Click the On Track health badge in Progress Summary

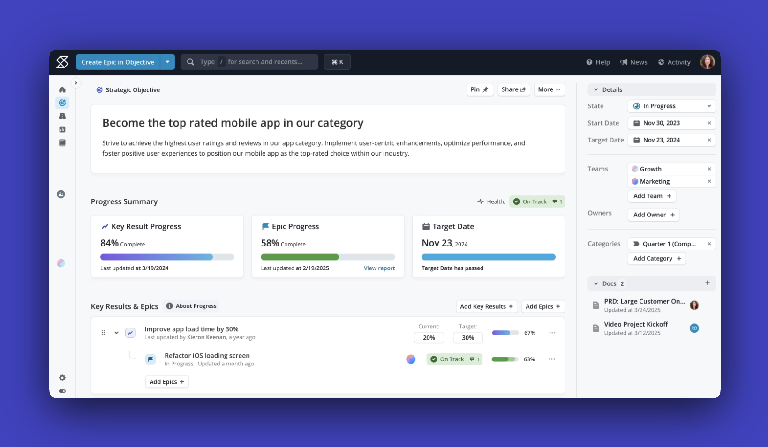(537, 201)
